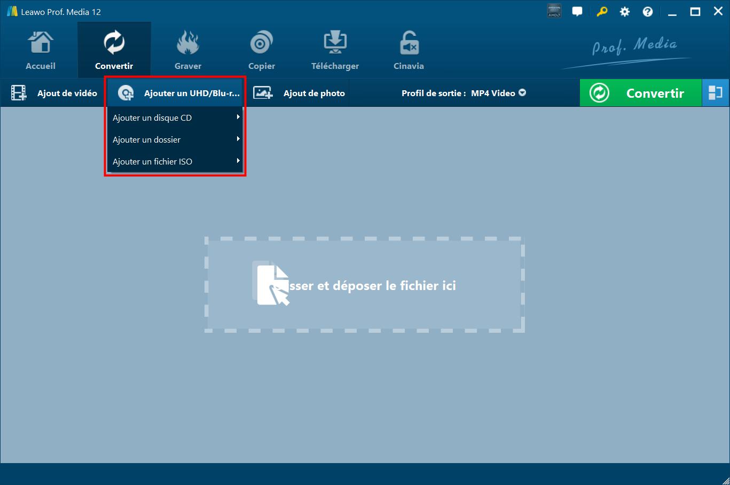Click the AMD GPU acceleration icon
The width and height of the screenshot is (730, 485).
click(x=554, y=11)
